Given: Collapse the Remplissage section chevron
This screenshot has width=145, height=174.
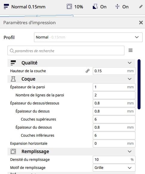Looking at the screenshot, I should tap(129, 152).
